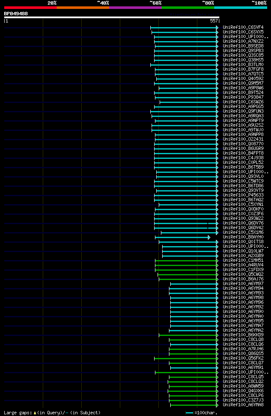The height and width of the screenshot is (416, 271).
Task: Open the UniRef100_A2XGB9 entry
Action: [243, 256]
